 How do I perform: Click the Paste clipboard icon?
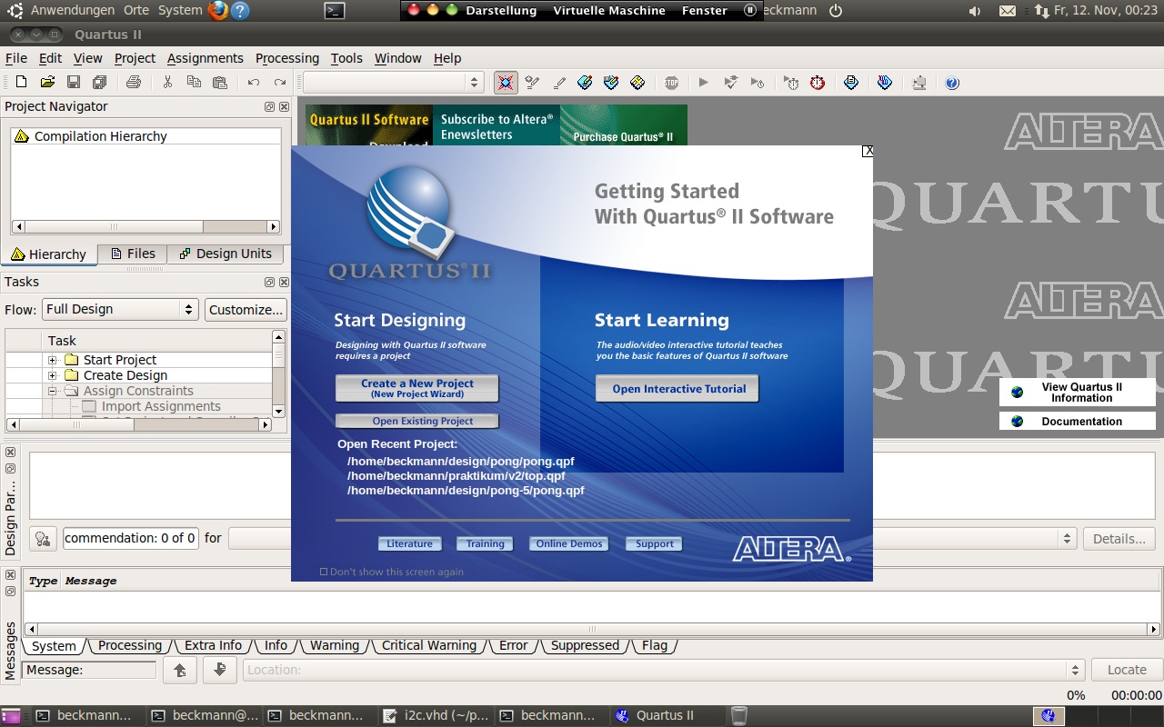(220, 83)
